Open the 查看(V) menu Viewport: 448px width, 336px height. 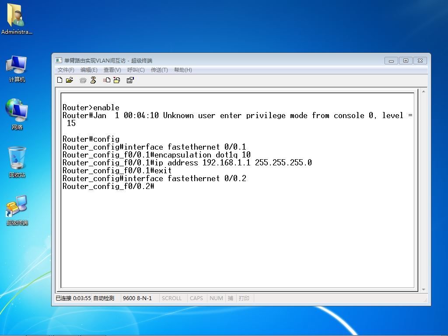point(112,70)
